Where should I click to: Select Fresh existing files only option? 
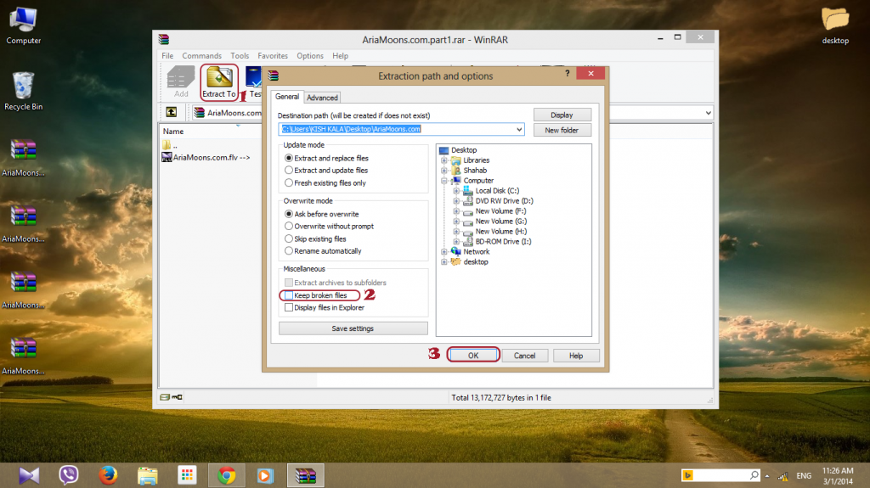(x=289, y=182)
